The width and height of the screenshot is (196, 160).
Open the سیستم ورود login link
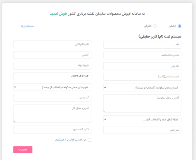pos(27,26)
